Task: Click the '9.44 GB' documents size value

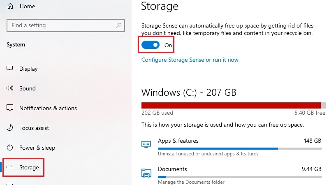Action: click(x=312, y=169)
